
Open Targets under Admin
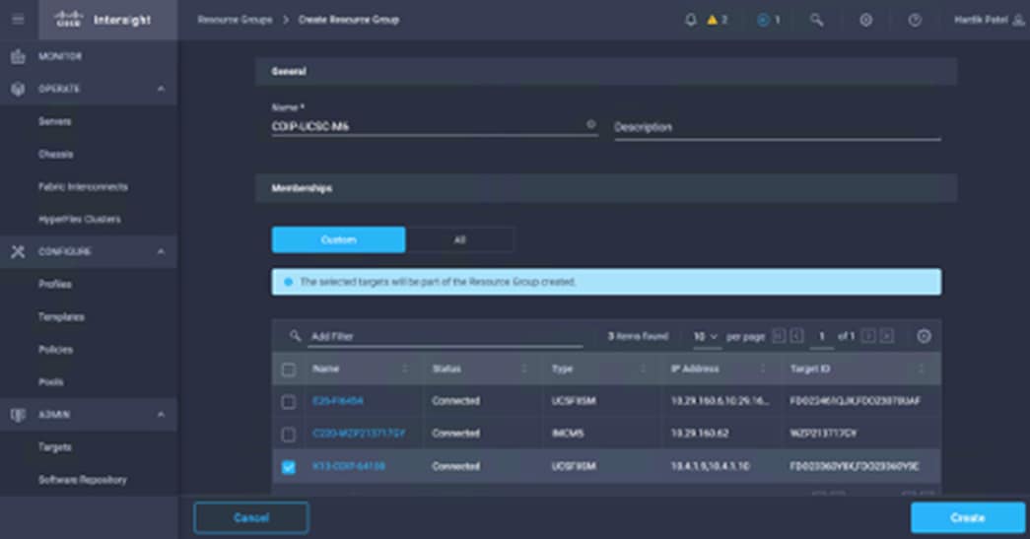coord(54,447)
